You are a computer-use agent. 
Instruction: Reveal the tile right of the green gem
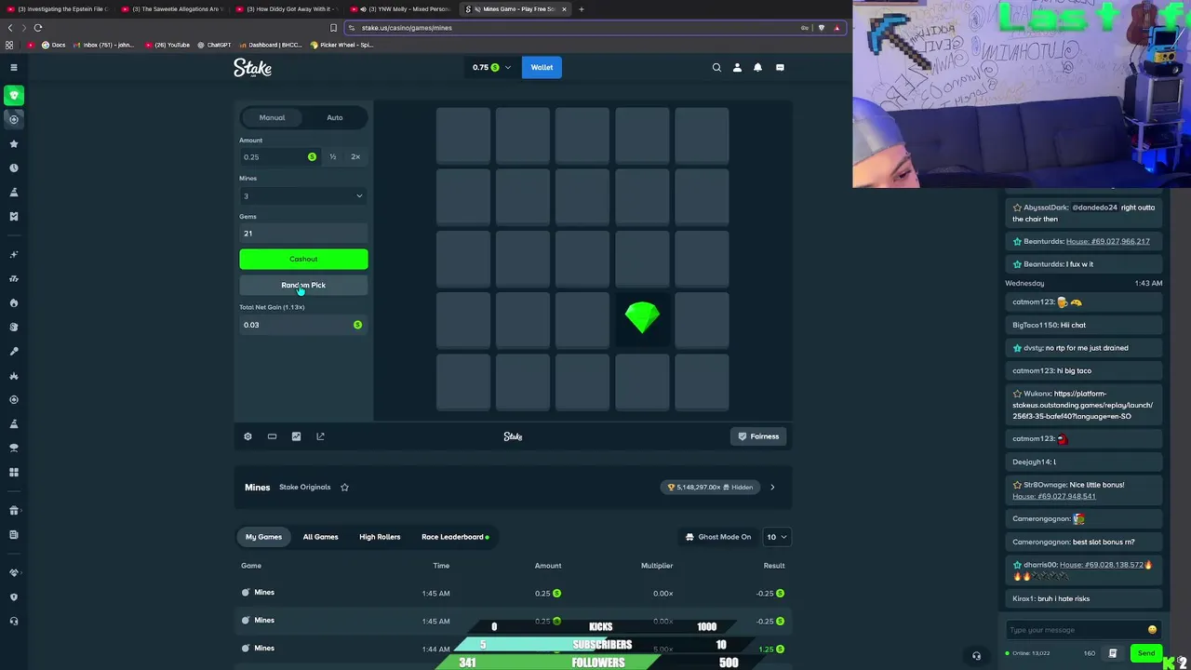[702, 319]
